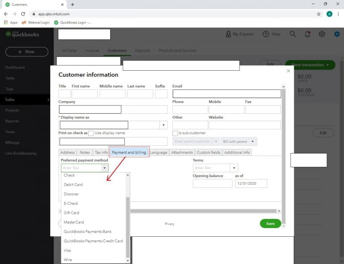Viewport: 344px width, 264px height.
Task: Open the Help menu icon
Action: click(x=271, y=34)
